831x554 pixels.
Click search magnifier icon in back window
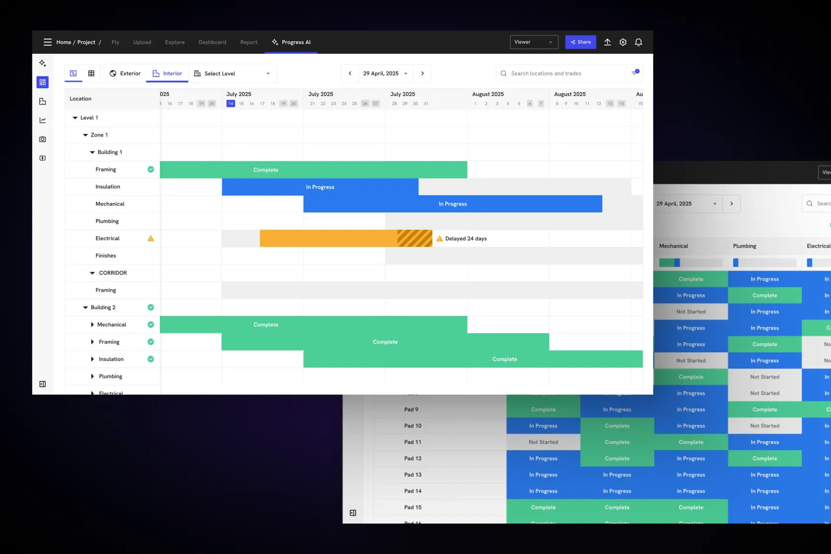pyautogui.click(x=810, y=204)
